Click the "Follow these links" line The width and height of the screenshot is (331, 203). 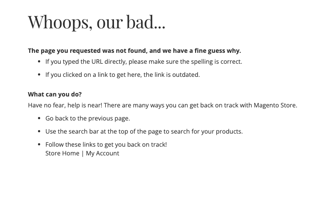click(x=106, y=145)
